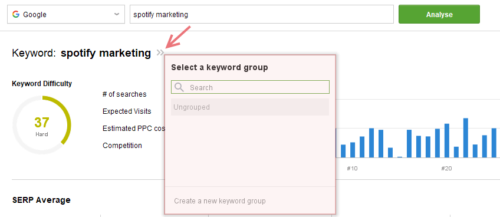Click the tallest blue bar in chart
The height and width of the screenshot is (217, 500).
[x=466, y=138]
